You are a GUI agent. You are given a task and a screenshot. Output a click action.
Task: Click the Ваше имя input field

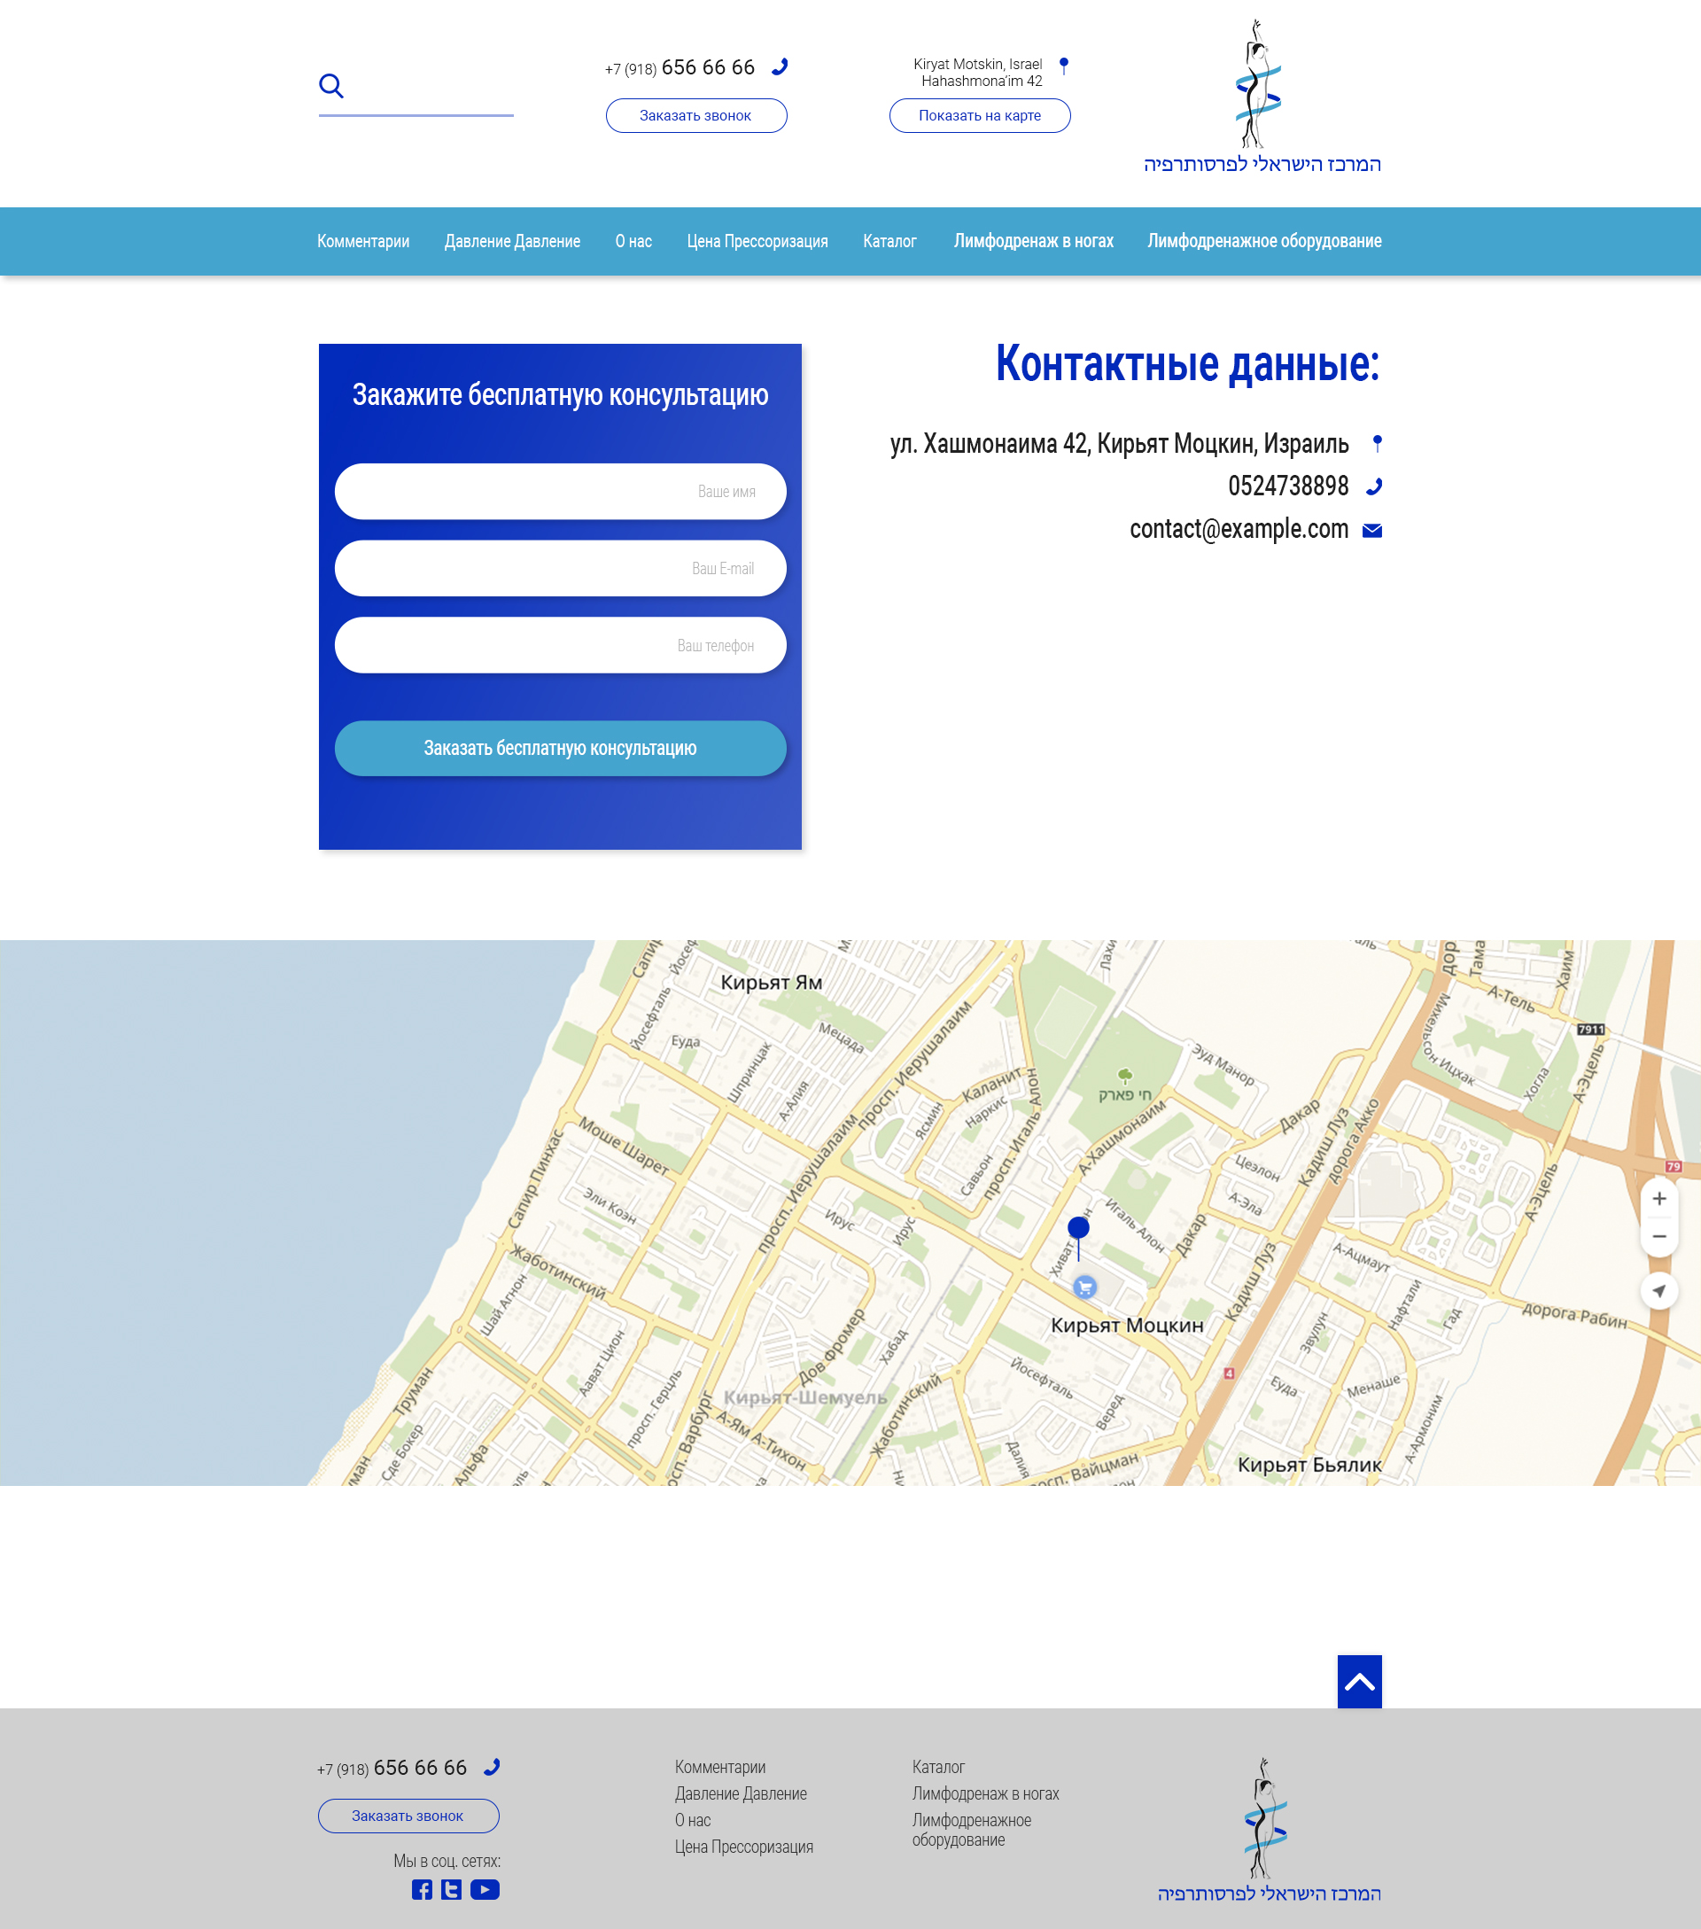coord(559,492)
